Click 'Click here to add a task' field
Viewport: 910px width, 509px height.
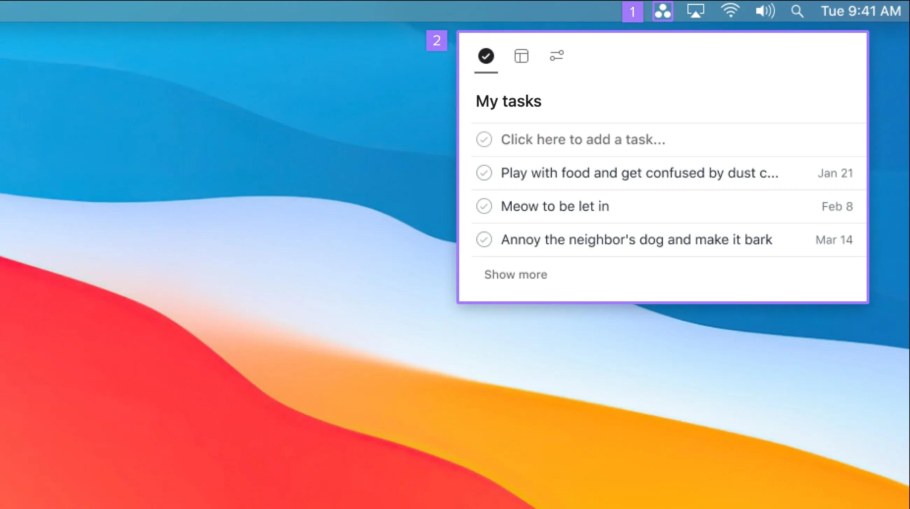point(583,140)
